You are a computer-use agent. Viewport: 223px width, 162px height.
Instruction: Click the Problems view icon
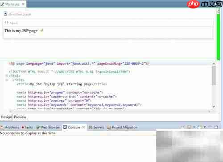click(x=2, y=127)
